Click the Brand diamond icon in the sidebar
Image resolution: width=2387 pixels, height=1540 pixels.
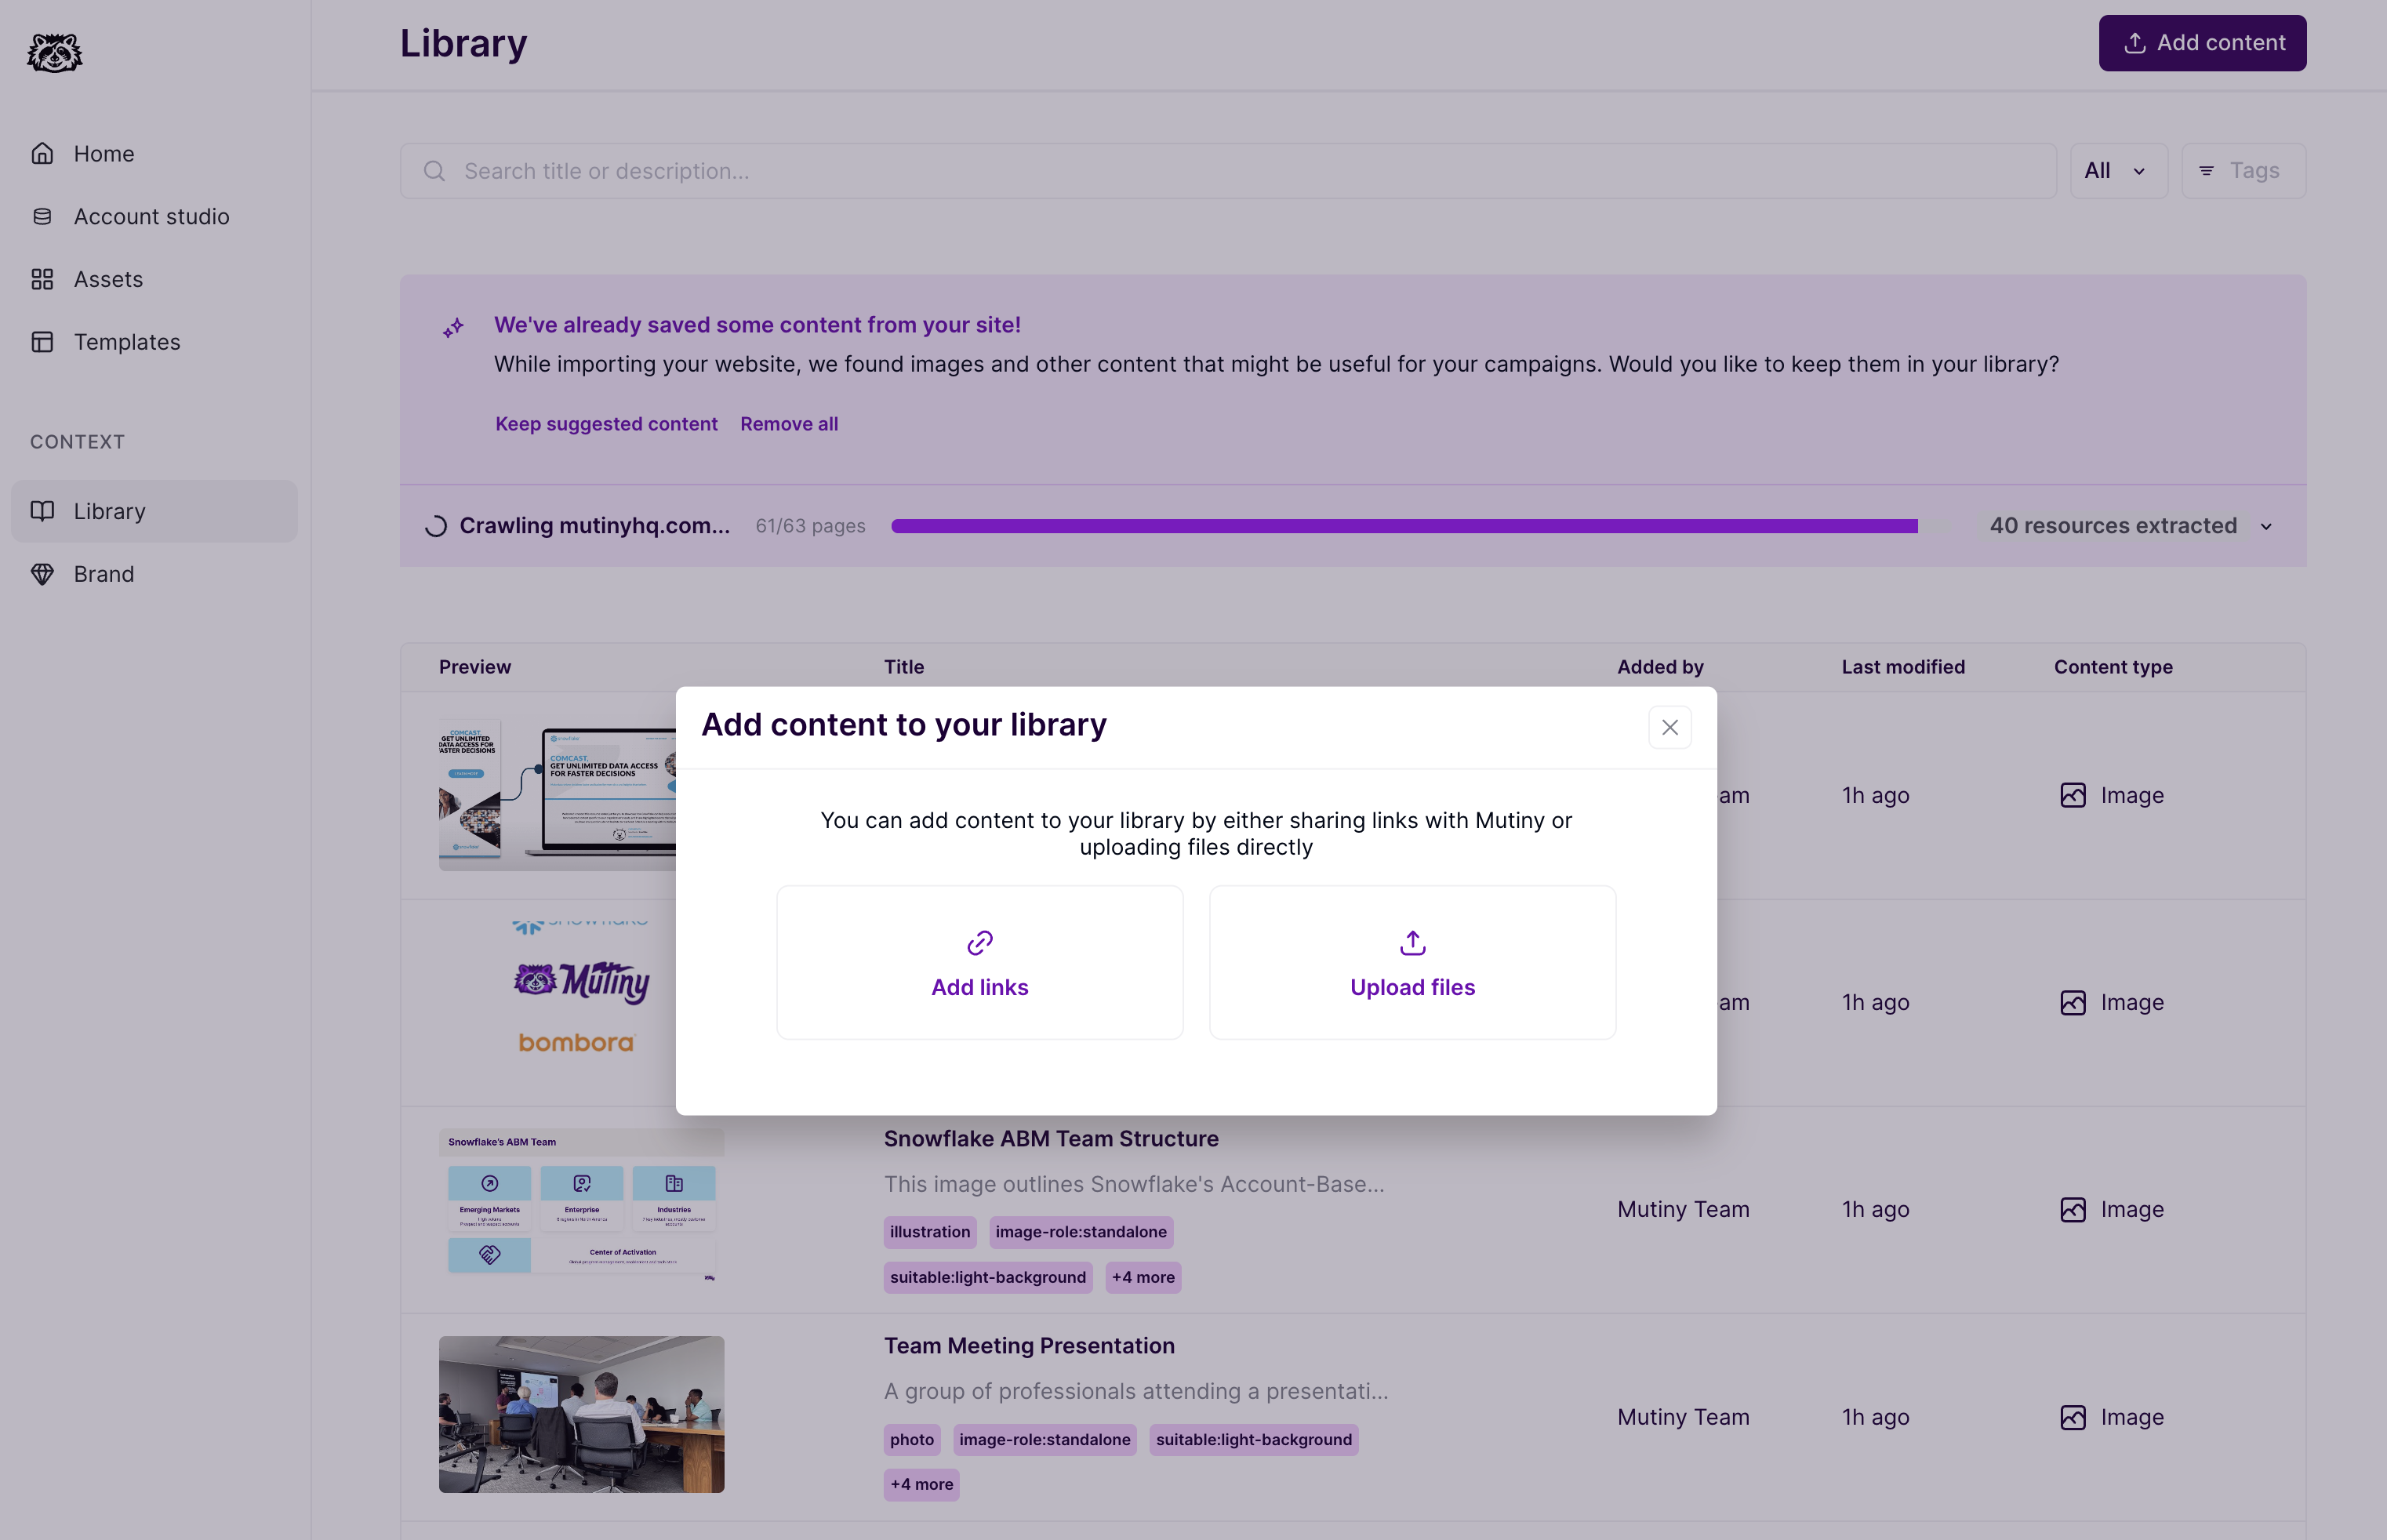[42, 574]
